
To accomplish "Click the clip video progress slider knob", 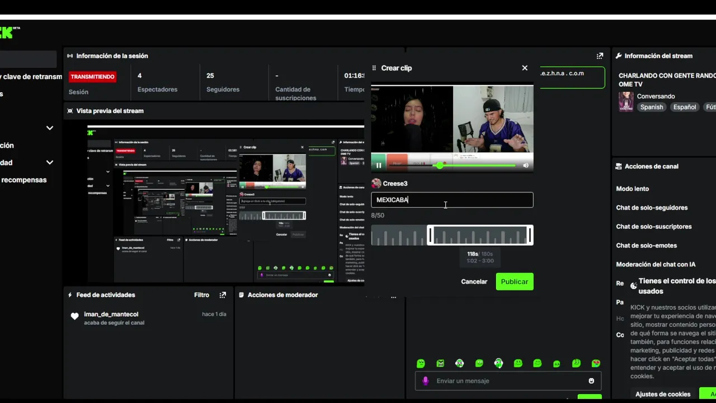I will (440, 165).
